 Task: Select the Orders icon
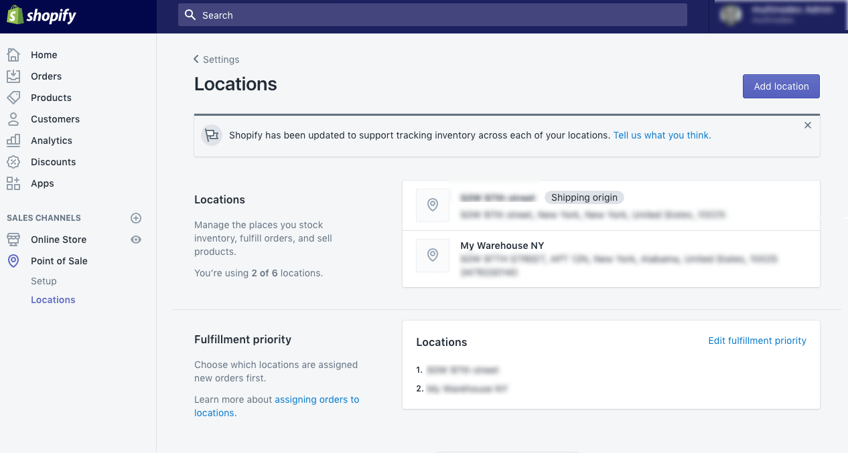point(14,76)
